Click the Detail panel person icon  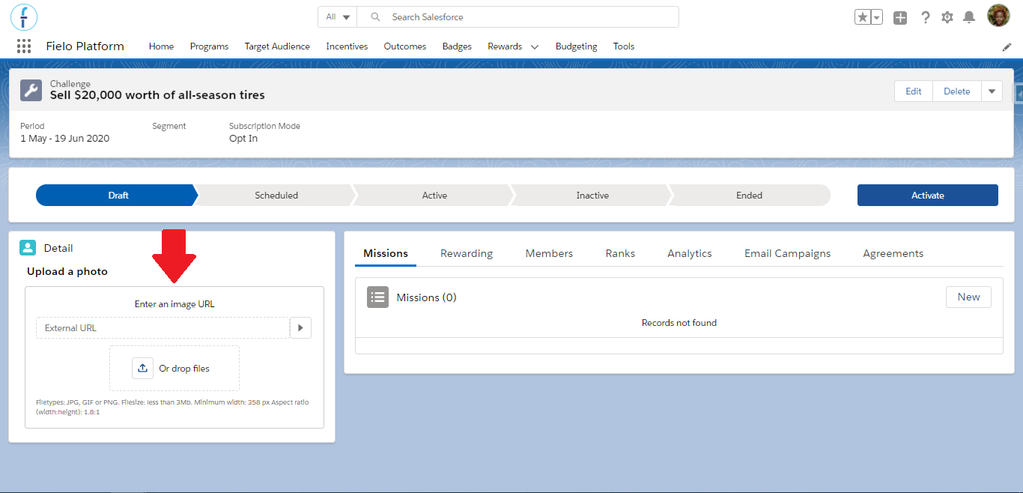(x=28, y=248)
